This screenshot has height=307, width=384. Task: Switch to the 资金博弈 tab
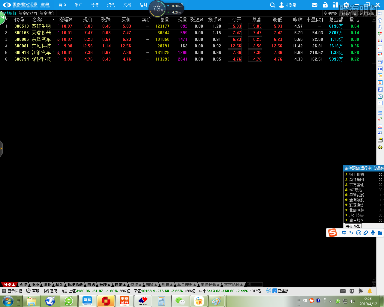point(47,13)
